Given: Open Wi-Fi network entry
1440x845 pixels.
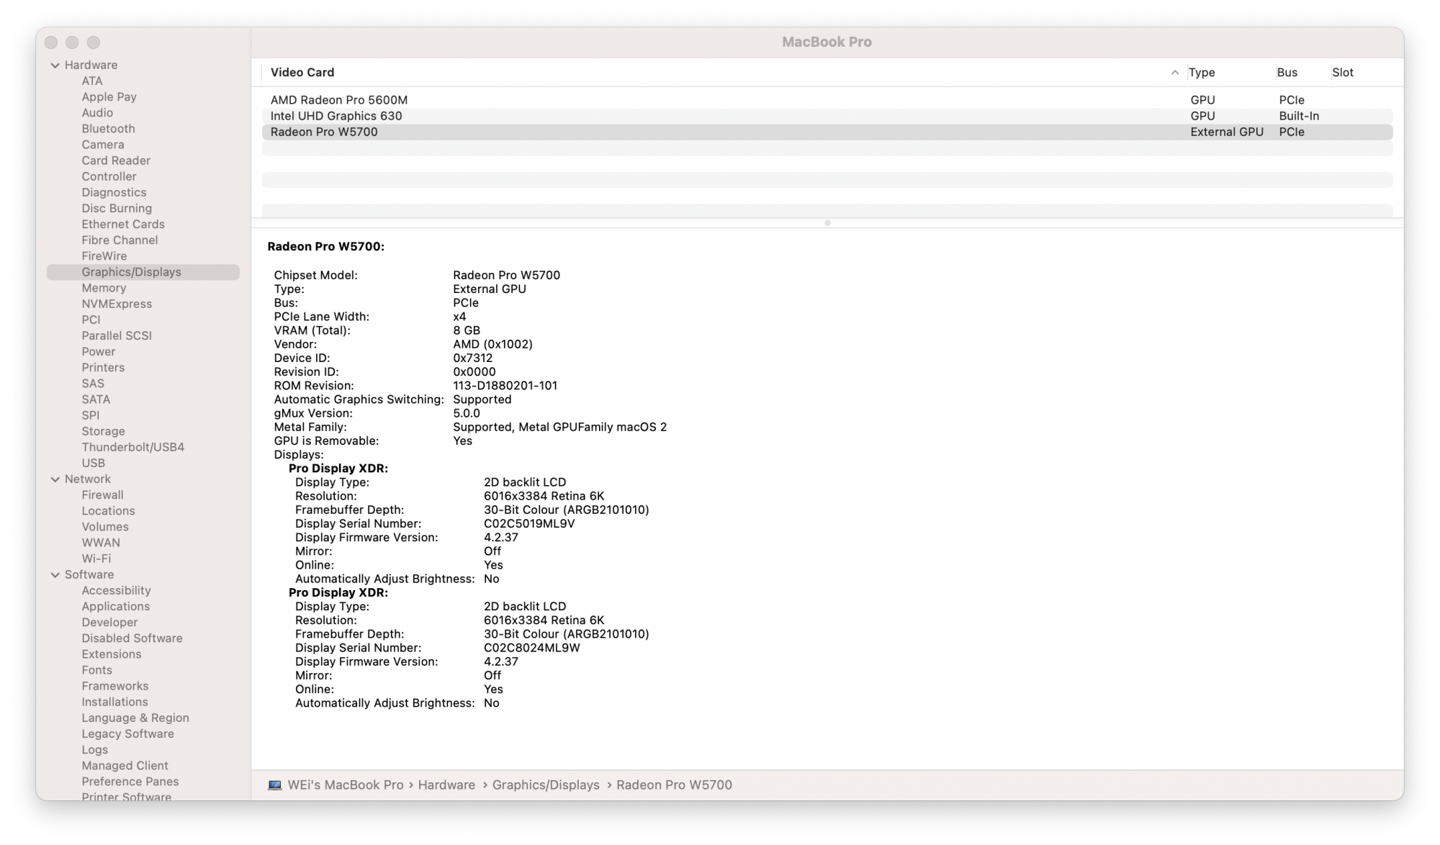Looking at the screenshot, I should coord(96,559).
